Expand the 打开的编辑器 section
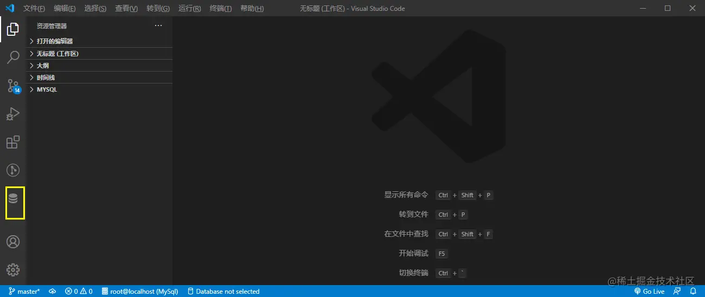The height and width of the screenshot is (297, 705). coord(100,41)
